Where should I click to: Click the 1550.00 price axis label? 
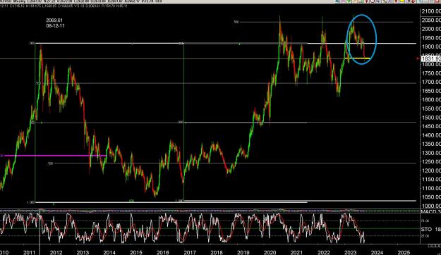tap(431, 108)
